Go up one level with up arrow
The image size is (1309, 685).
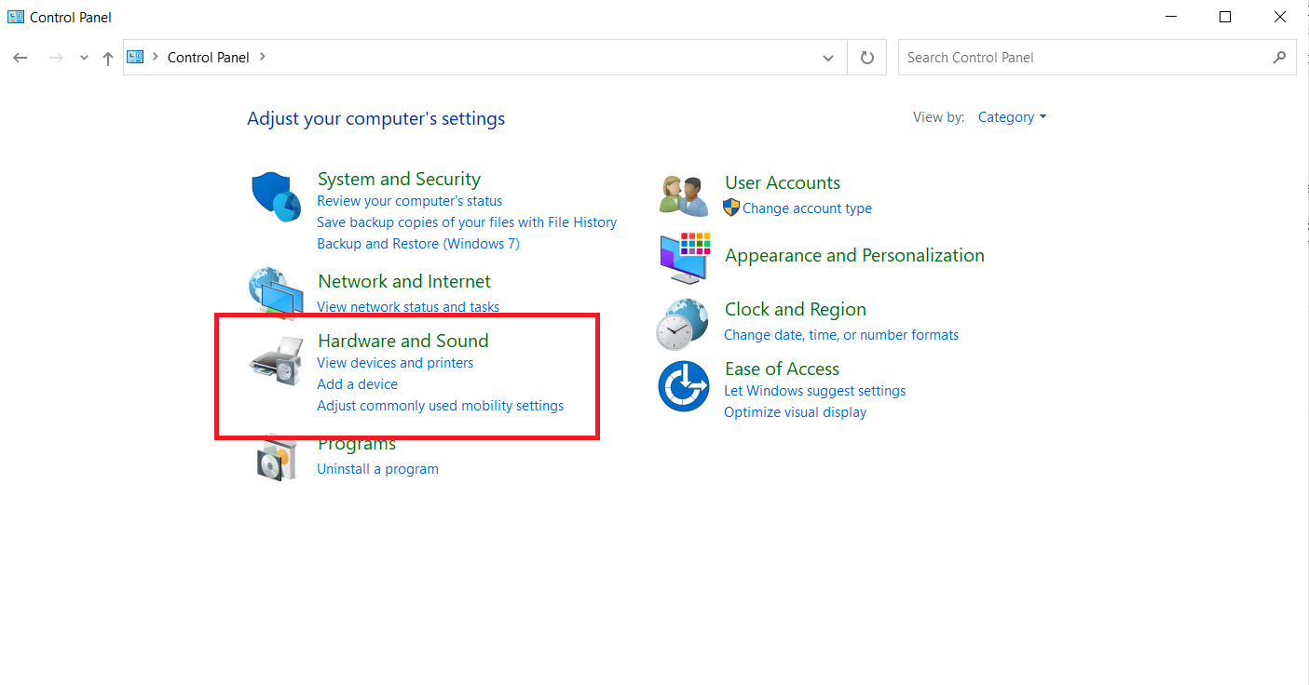(108, 58)
